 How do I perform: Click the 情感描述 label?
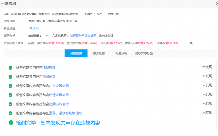35,36
